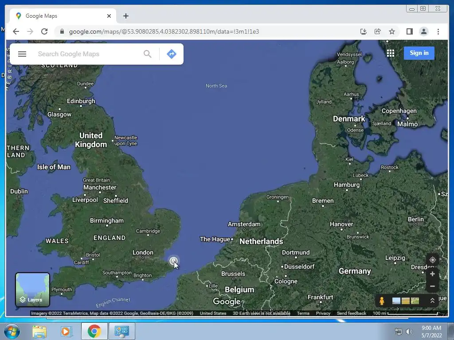Zoom in with the plus button

coord(432,274)
